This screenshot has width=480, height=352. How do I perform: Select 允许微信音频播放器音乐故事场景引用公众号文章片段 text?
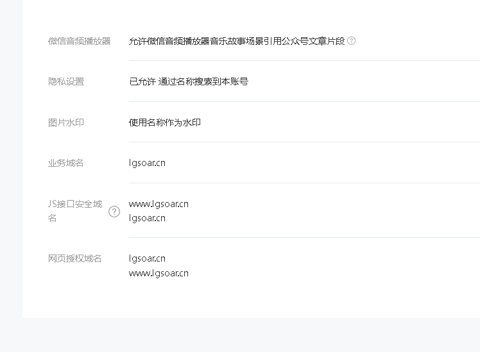pyautogui.click(x=237, y=41)
